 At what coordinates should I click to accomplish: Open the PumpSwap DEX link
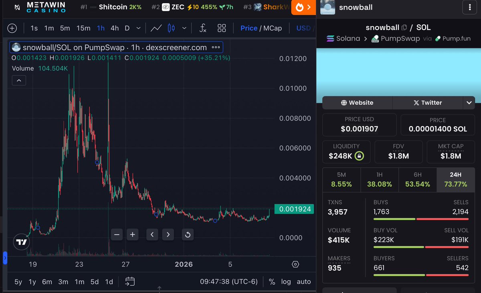(395, 39)
